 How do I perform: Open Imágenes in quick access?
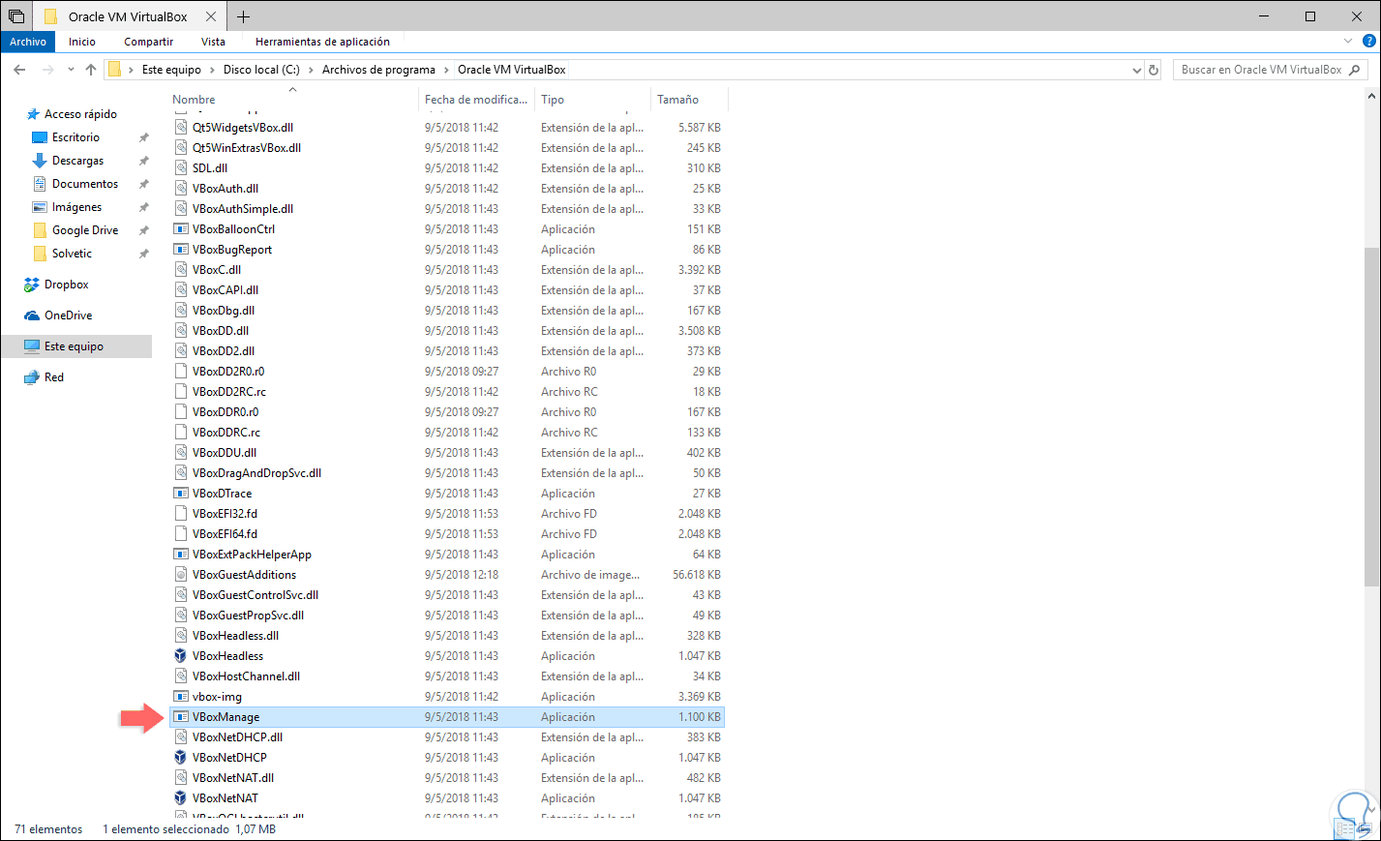[x=76, y=207]
